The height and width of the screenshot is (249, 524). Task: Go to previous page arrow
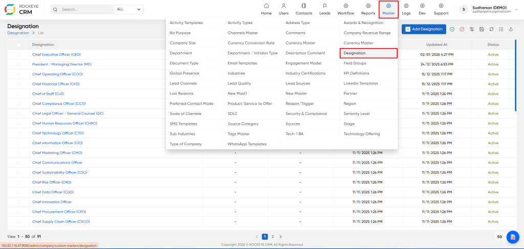(257, 237)
